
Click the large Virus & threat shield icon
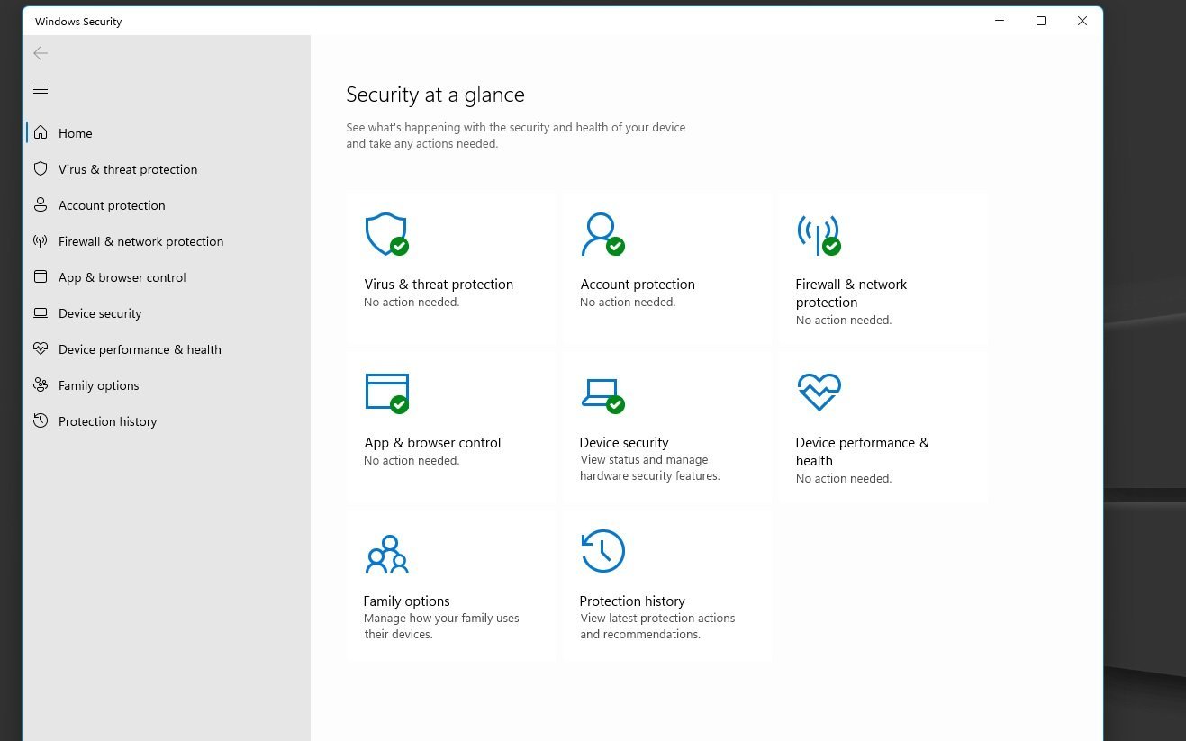386,234
